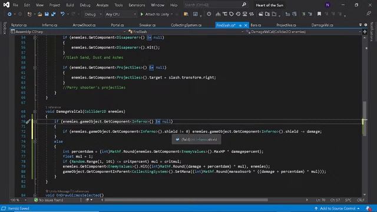Click in the Search (Ctrl+Q) field

coord(215,5)
